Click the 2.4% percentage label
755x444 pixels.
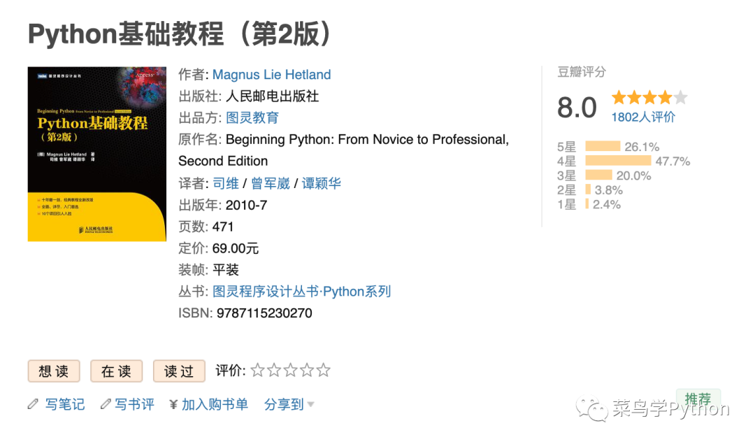tap(607, 205)
